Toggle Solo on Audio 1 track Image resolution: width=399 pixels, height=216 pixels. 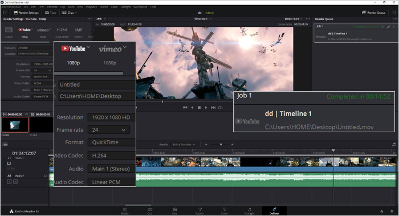9,182
